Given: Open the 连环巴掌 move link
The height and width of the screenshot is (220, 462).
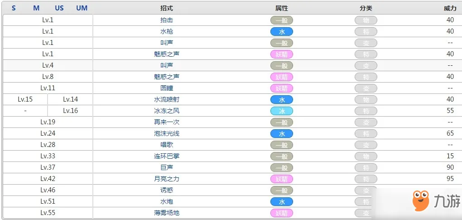Looking at the screenshot, I should 167,156.
